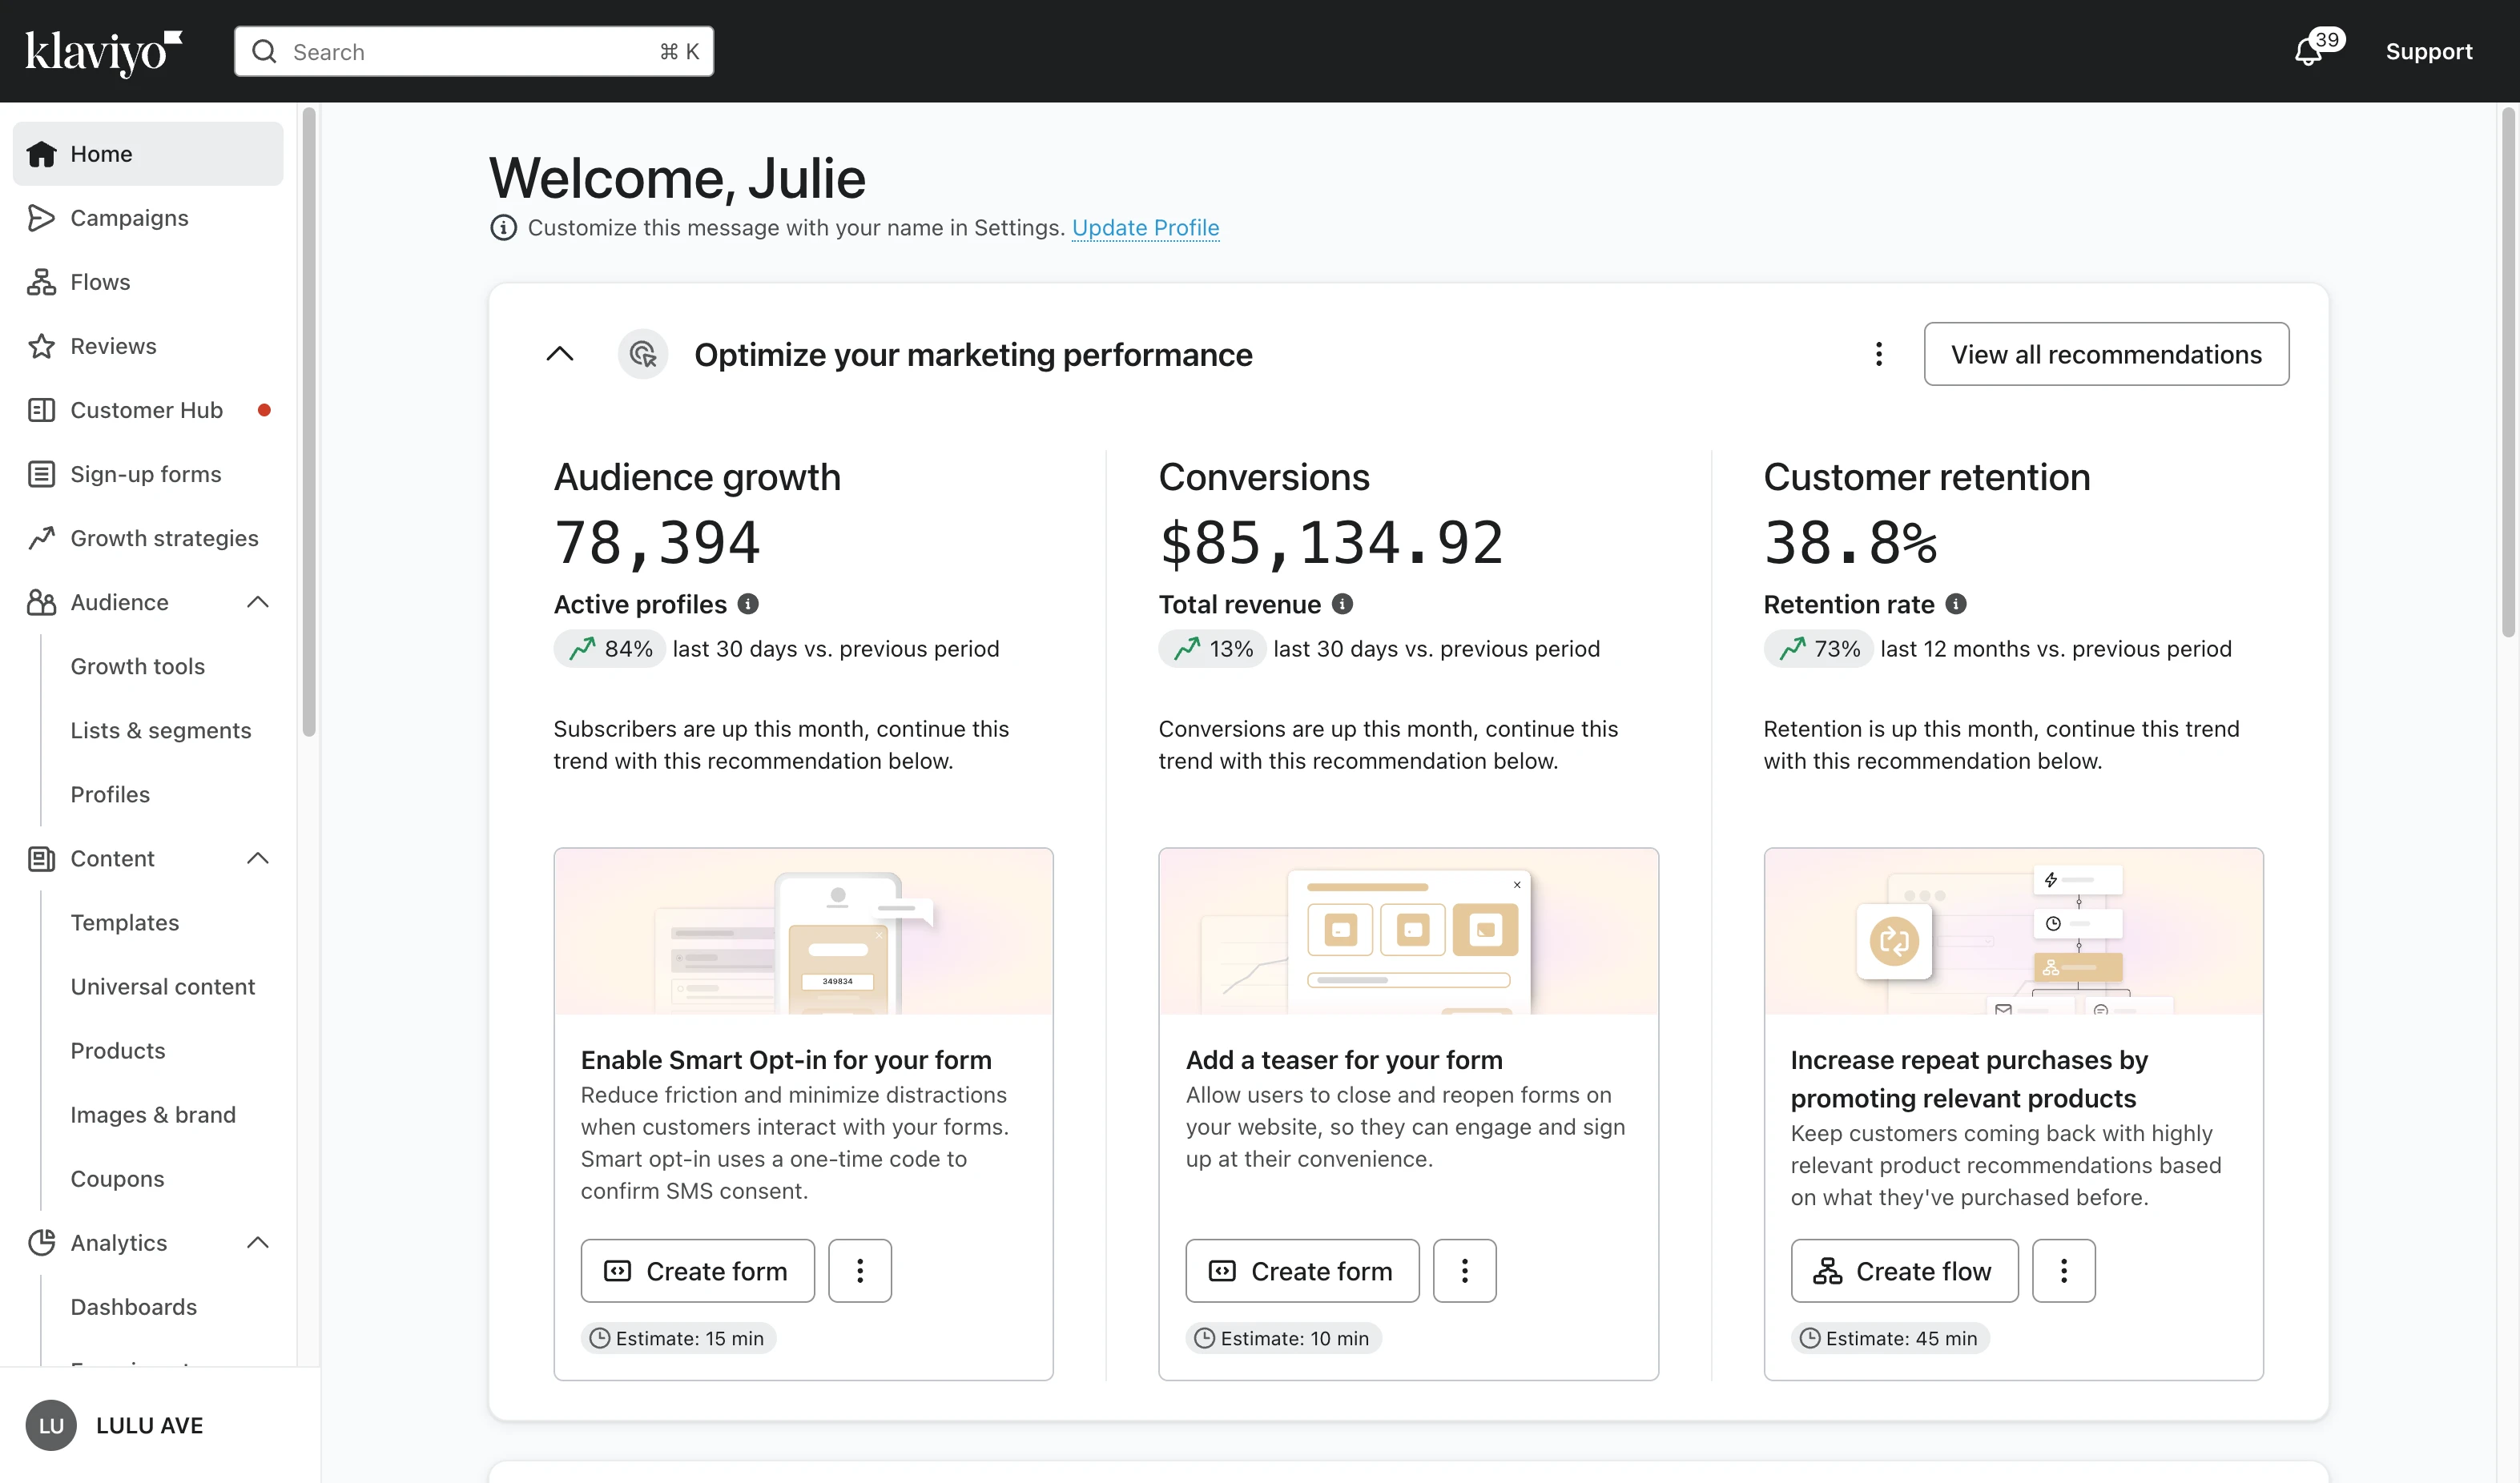Click the Home house icon in the sidebar
Image resolution: width=2520 pixels, height=1483 pixels.
(41, 154)
